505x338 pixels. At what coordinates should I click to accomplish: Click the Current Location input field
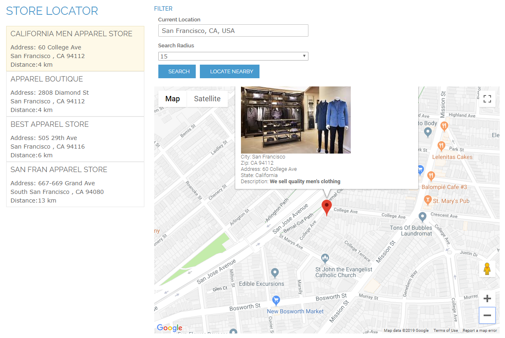(x=233, y=31)
